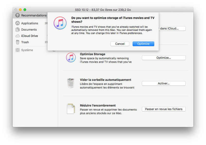Click the Vider la corbeille automatiquement heading
The width and height of the screenshot is (206, 145).
click(106, 80)
